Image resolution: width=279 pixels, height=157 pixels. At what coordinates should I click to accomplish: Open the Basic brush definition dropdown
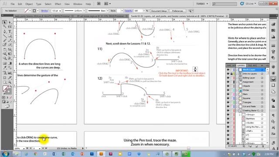108,11
